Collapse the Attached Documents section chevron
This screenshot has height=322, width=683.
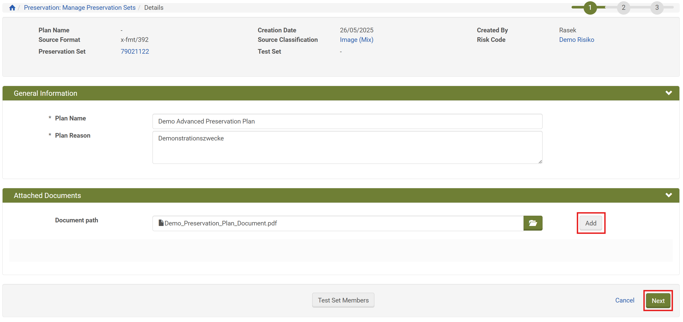coord(668,195)
